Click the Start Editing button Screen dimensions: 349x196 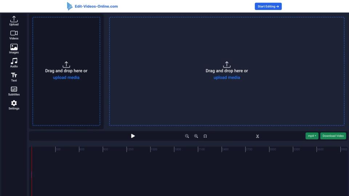point(268,7)
